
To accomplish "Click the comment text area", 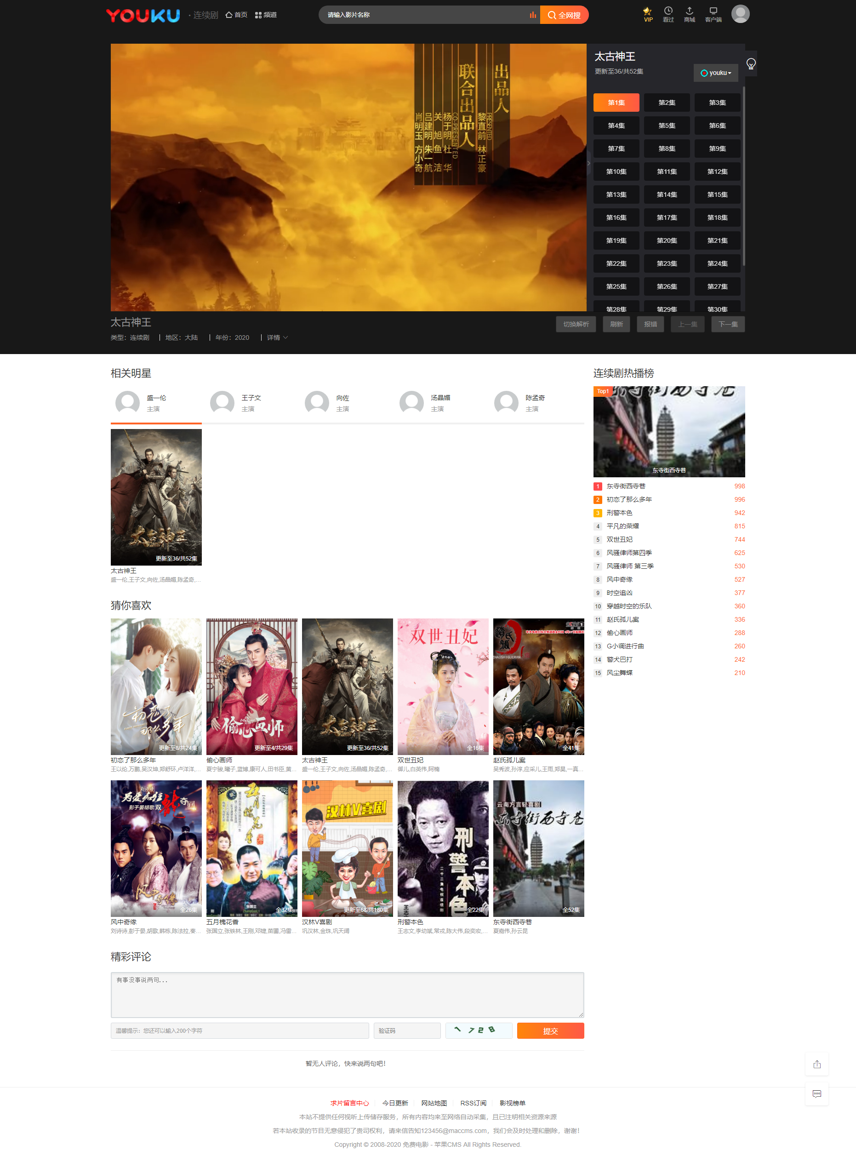I will click(347, 995).
